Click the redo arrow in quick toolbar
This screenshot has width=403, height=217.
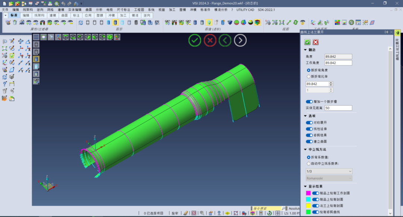[70, 4]
